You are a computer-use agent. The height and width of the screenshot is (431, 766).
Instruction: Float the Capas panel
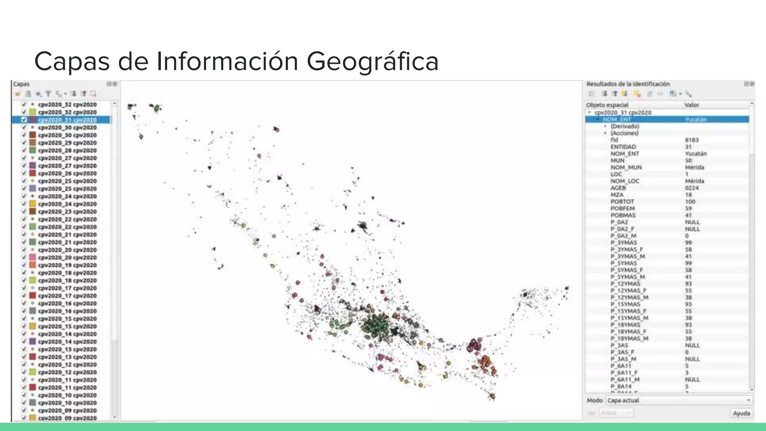coord(109,84)
